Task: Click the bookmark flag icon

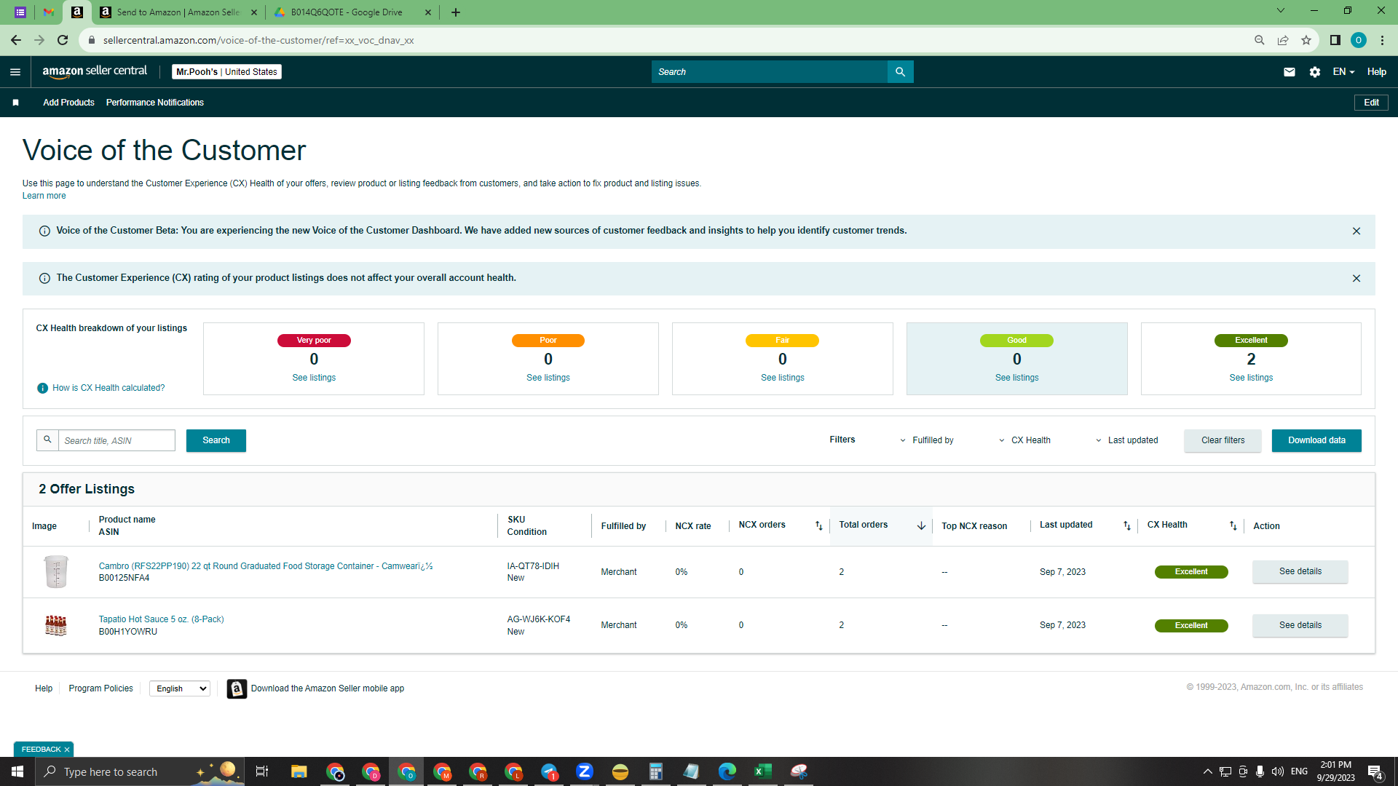Action: point(15,103)
